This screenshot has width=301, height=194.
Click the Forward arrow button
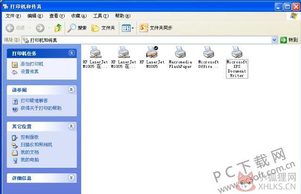pos(40,28)
